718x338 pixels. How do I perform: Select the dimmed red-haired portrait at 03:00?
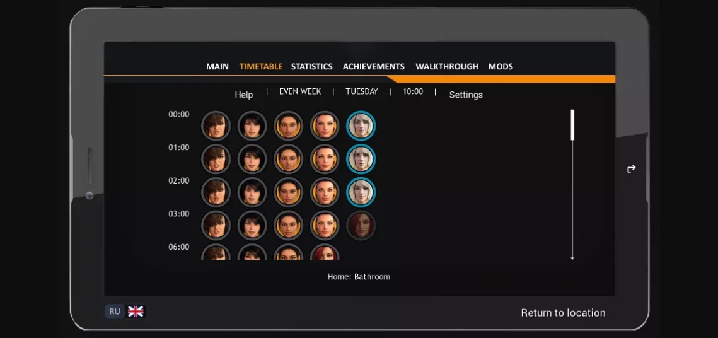coord(361,226)
